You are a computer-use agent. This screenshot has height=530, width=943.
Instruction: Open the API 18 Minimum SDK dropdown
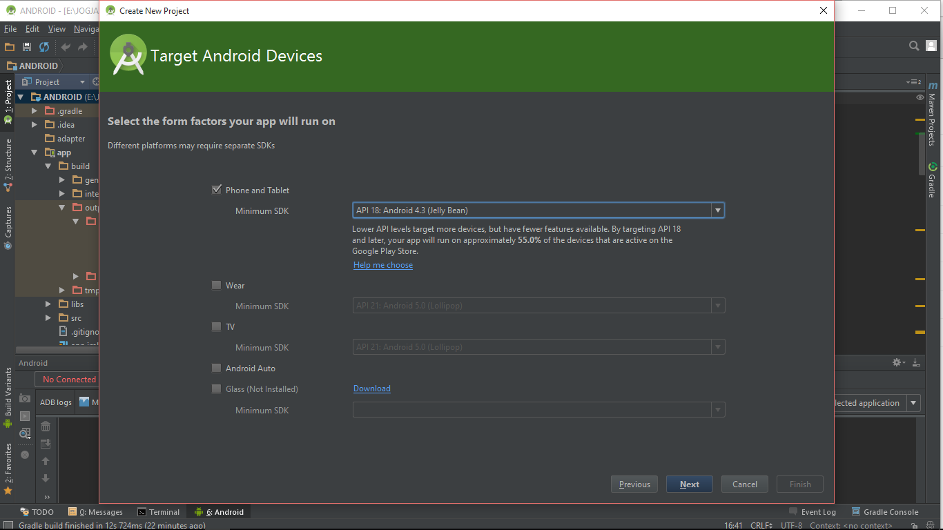(x=717, y=210)
